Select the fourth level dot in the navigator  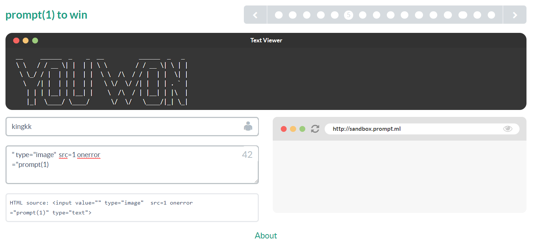point(321,15)
